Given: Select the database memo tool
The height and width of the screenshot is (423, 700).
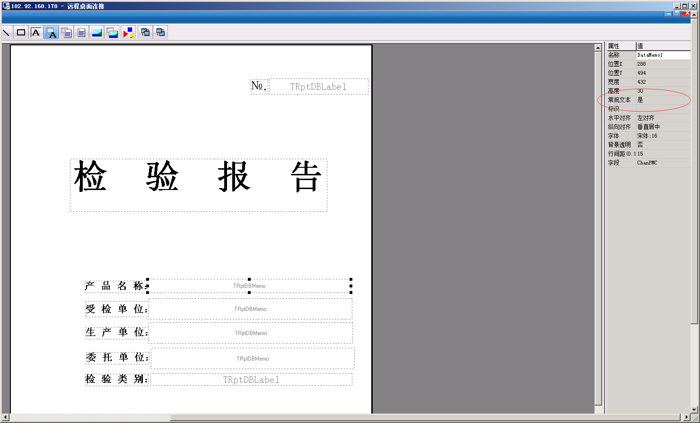Looking at the screenshot, I should click(66, 33).
